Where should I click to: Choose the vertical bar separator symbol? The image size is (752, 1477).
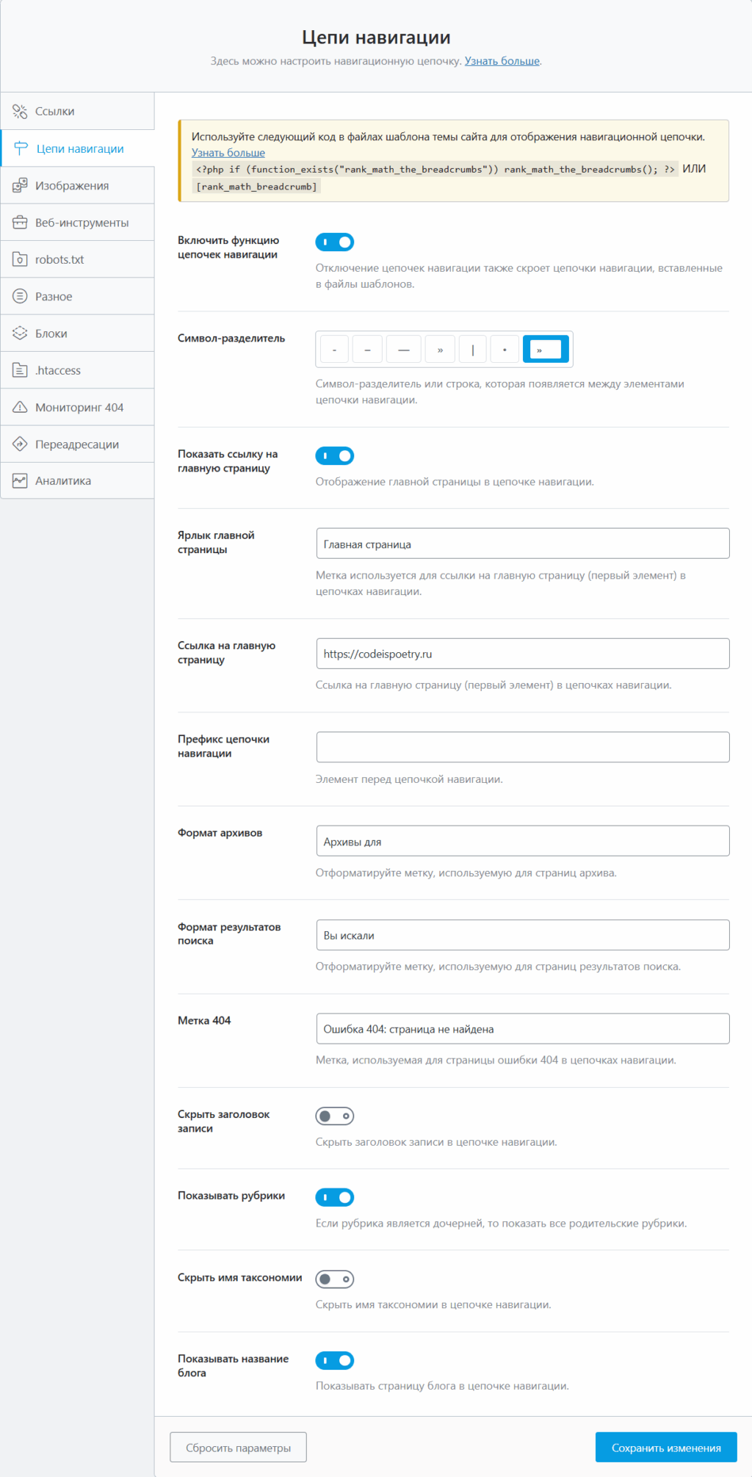[x=473, y=350]
